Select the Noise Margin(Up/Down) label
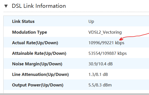Viewport: 149px width, 95px height. (37, 64)
